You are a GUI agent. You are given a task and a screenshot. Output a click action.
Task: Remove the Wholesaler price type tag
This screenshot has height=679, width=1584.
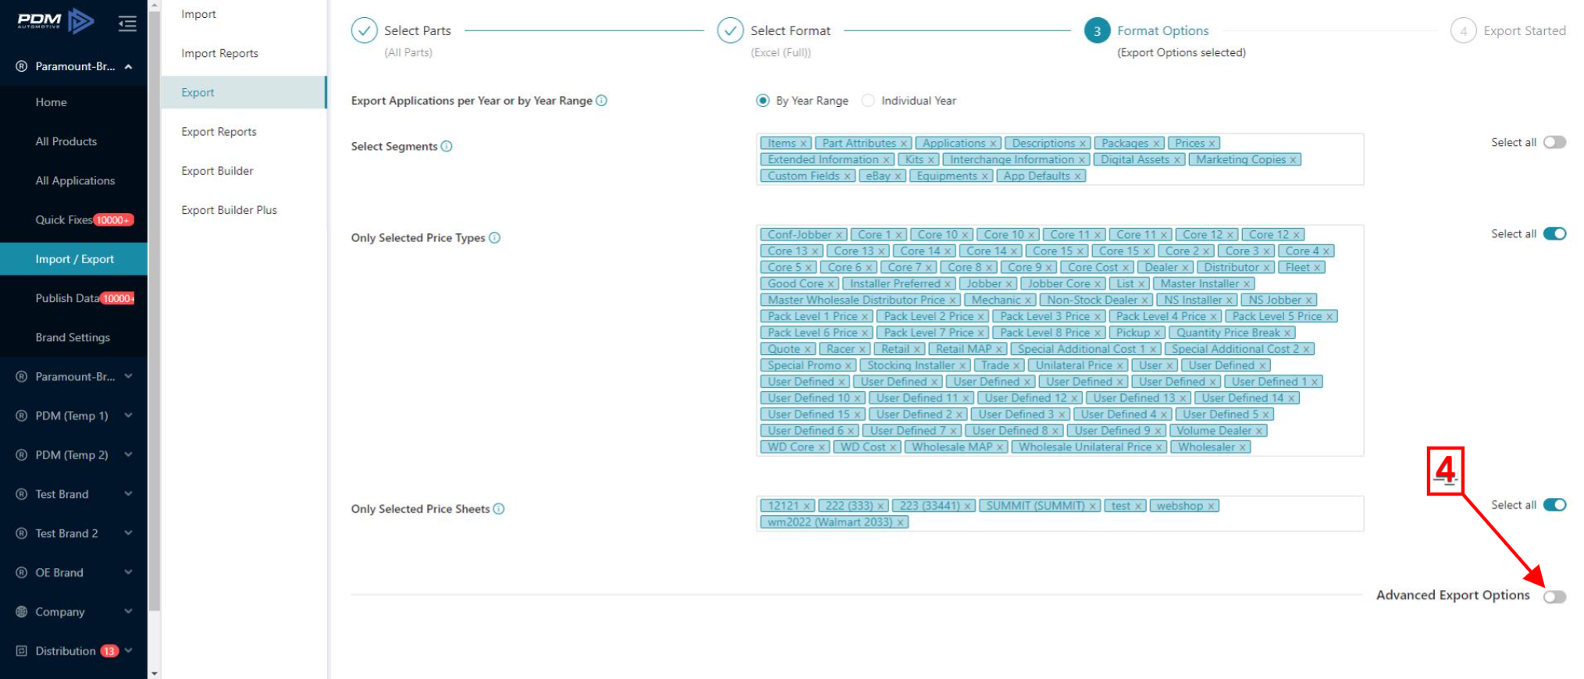point(1243,447)
